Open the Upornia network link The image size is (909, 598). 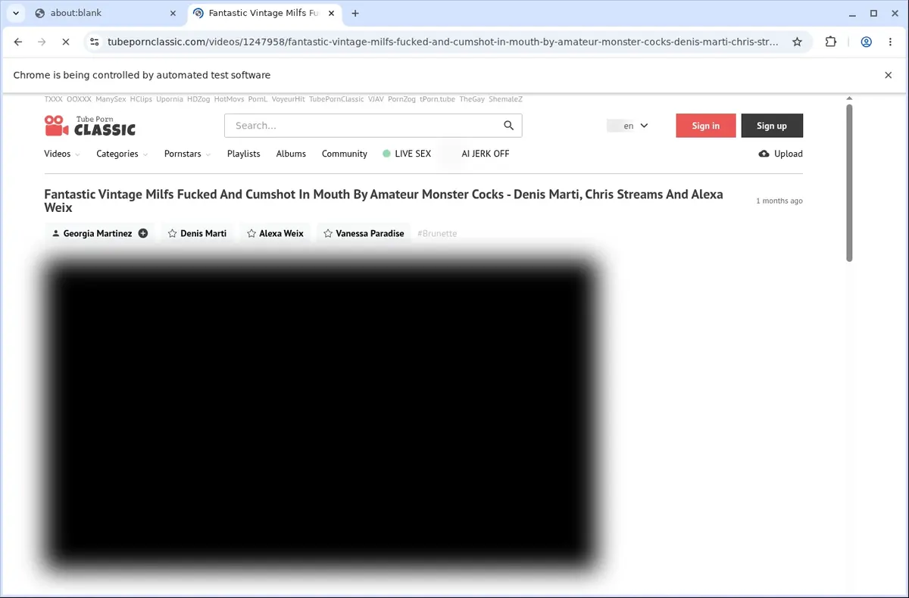tap(170, 99)
